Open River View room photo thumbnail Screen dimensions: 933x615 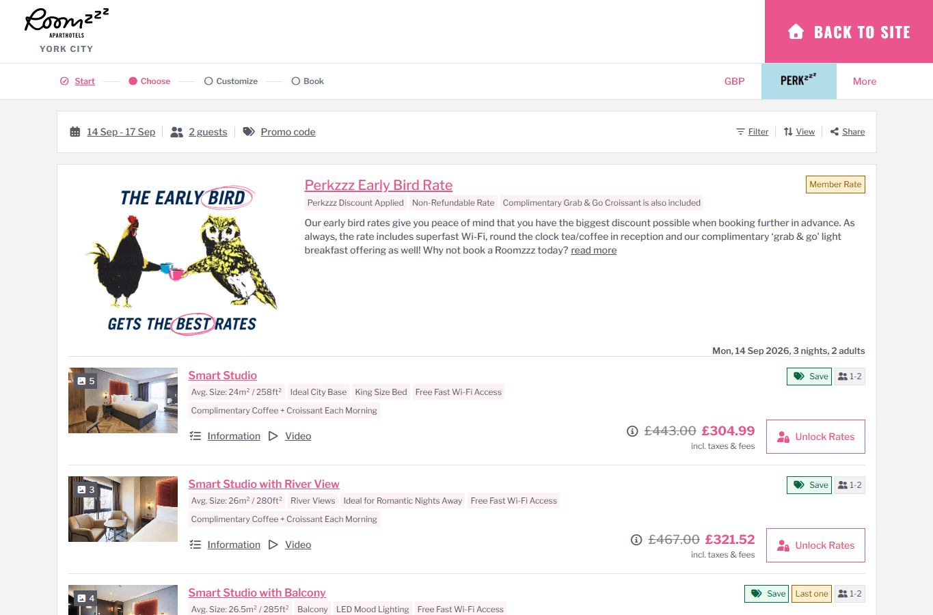123,509
